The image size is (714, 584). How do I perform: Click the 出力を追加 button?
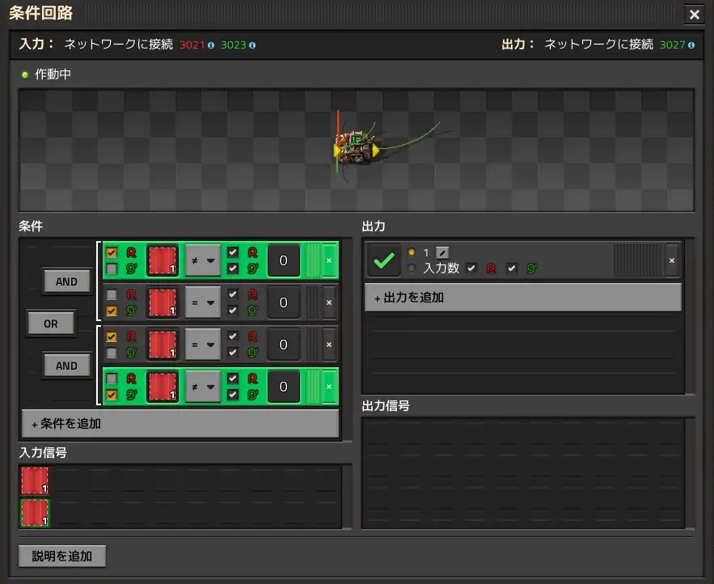click(522, 297)
